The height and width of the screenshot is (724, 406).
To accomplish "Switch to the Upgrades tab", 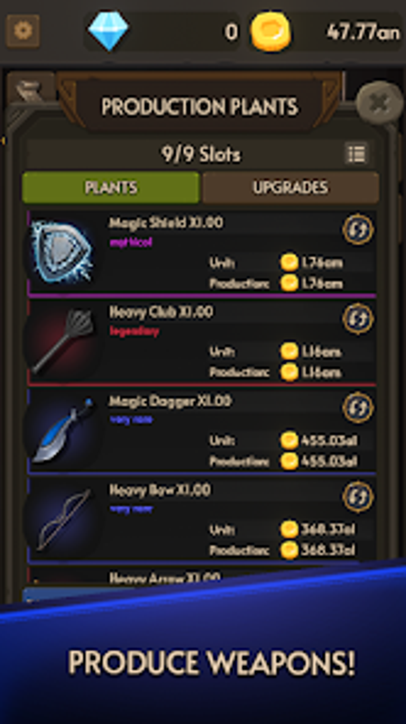I will (291, 187).
